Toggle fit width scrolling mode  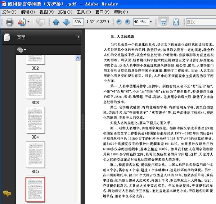click(x=163, y=22)
